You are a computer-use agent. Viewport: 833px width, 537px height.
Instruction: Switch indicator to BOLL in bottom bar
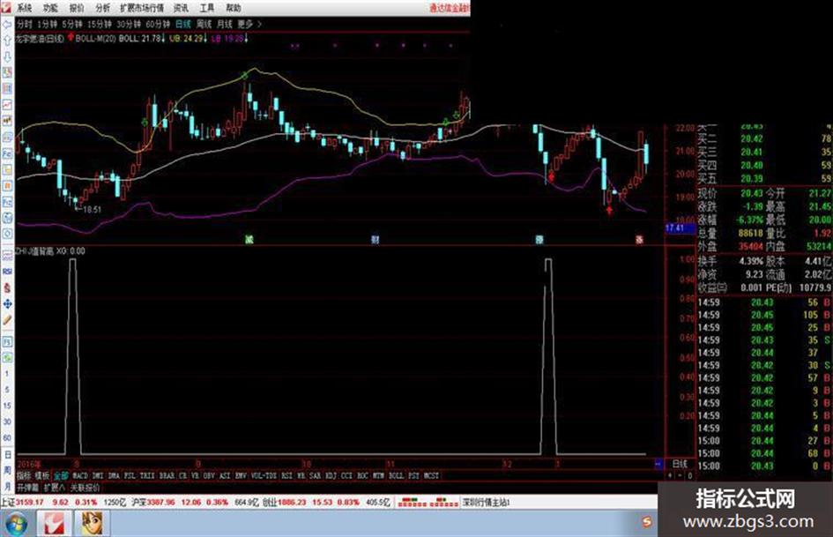[x=397, y=475]
